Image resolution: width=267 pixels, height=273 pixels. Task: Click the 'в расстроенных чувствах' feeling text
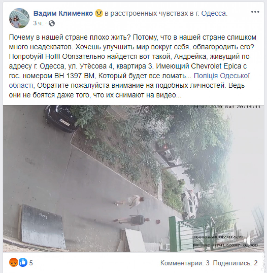click(147, 13)
